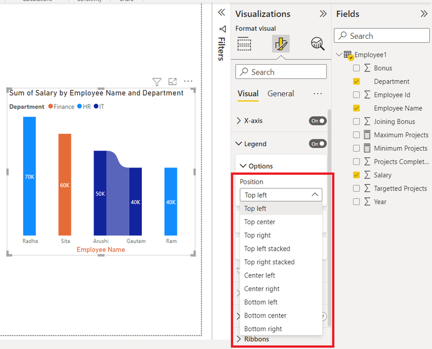Viewport: 432px width, 349px height.
Task: Select Gautam's 40K bar
Action: [136, 201]
